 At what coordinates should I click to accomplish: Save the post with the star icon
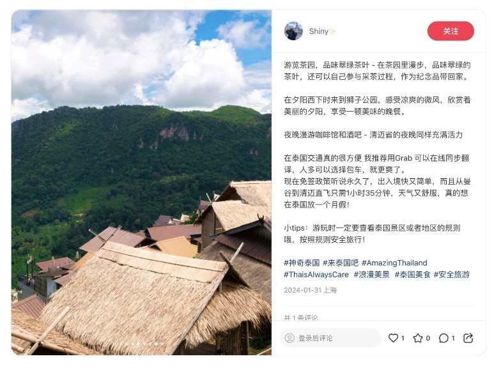(x=418, y=338)
